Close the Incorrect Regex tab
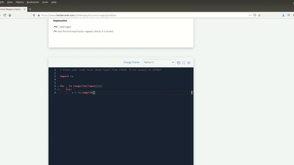Image resolution: width=294 pixels, height=165 pixels. point(24,9)
